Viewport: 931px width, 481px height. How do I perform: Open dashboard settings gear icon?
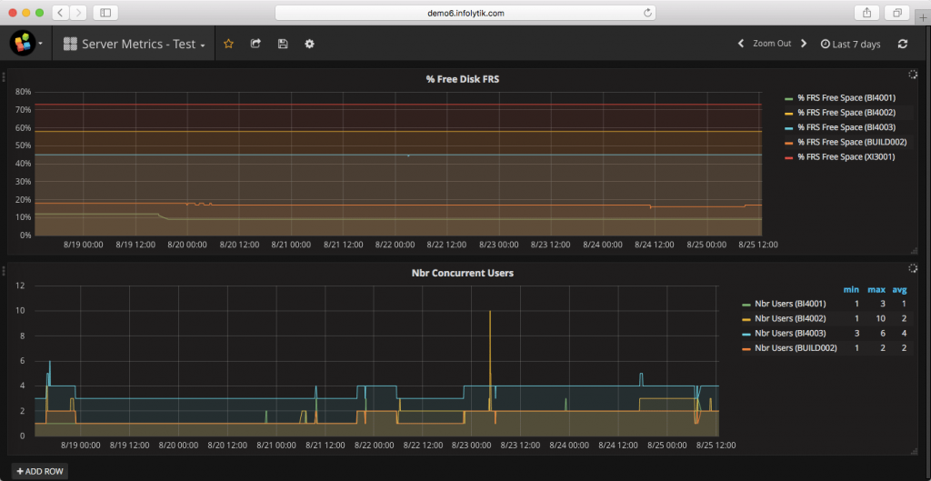309,44
